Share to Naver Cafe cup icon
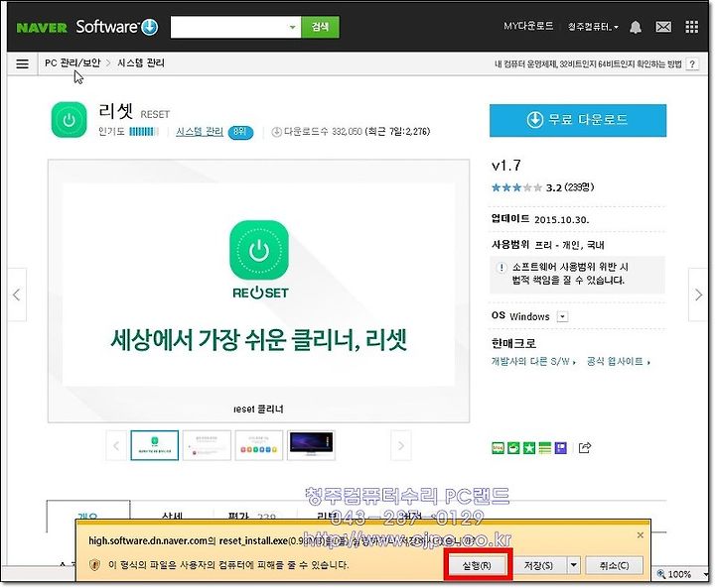Screen dimensions: 715x588 coord(513,448)
